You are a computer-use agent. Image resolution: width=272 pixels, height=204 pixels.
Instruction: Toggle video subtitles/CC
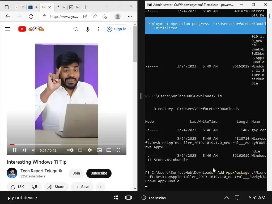pos(80,150)
